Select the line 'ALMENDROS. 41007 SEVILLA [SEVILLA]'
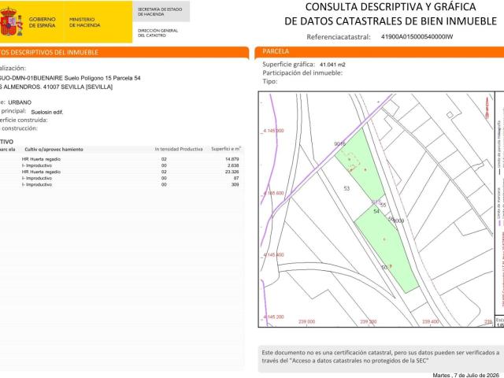Screen dimensions: 504x378 (x=56, y=87)
